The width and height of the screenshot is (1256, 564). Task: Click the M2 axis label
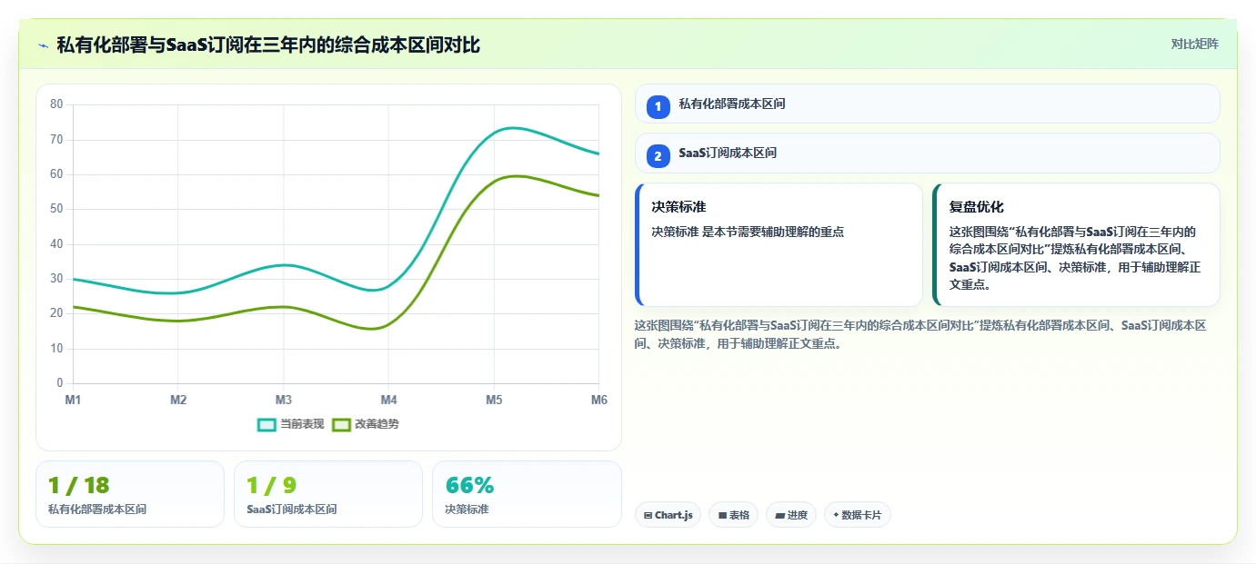tap(178, 400)
